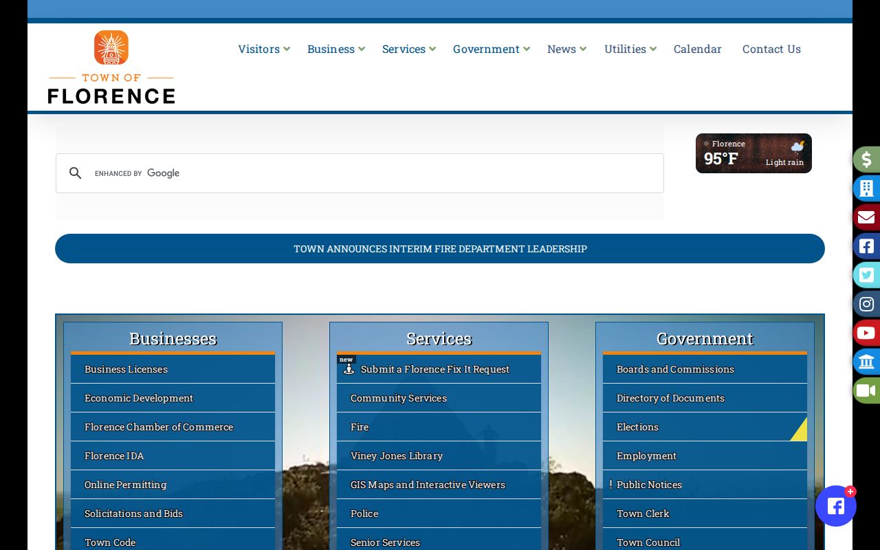
Task: Open the Calendar menu item
Action: point(698,49)
